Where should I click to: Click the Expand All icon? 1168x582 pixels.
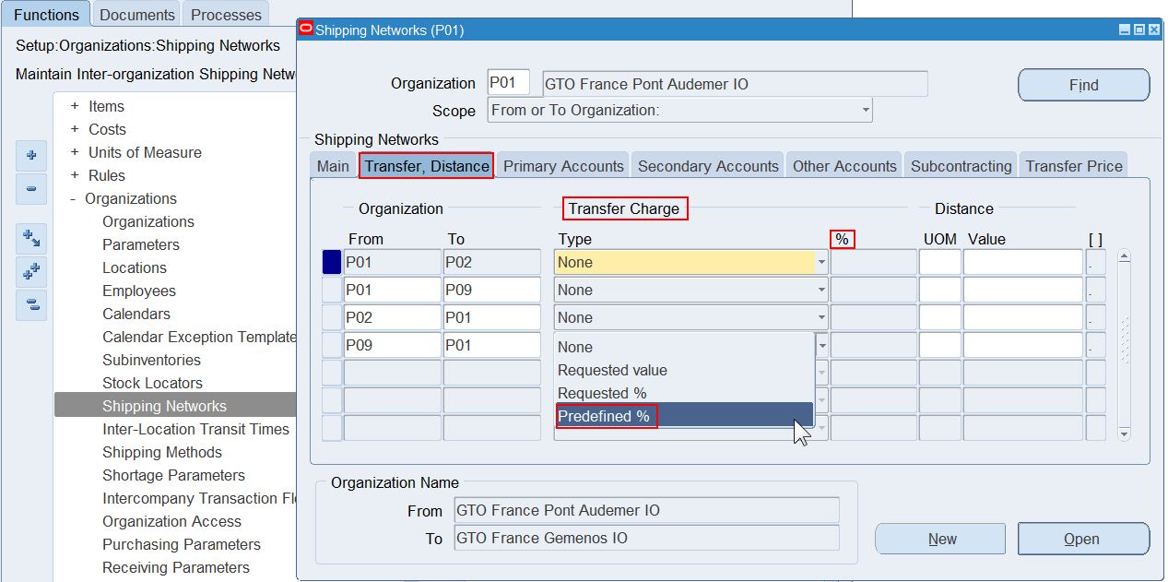pyautogui.click(x=30, y=269)
